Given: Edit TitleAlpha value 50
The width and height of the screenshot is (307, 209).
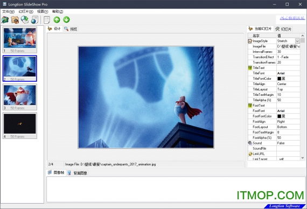Looking at the screenshot, I should click(x=288, y=100).
